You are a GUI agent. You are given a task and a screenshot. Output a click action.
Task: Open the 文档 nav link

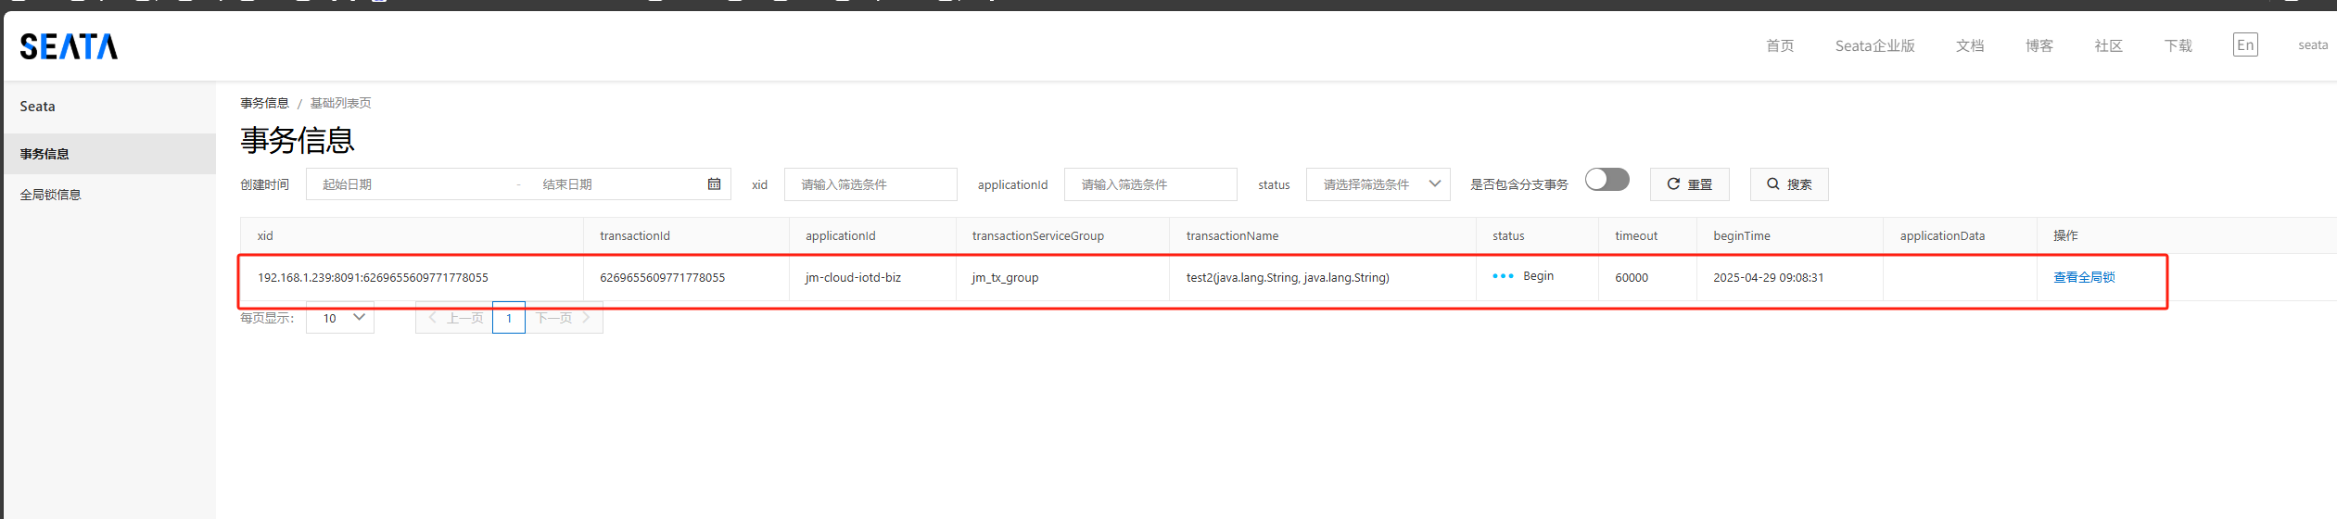click(x=1969, y=45)
